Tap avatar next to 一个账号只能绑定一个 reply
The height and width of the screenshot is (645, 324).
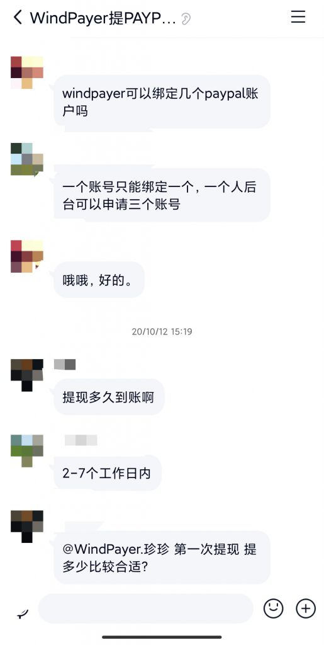(x=26, y=159)
